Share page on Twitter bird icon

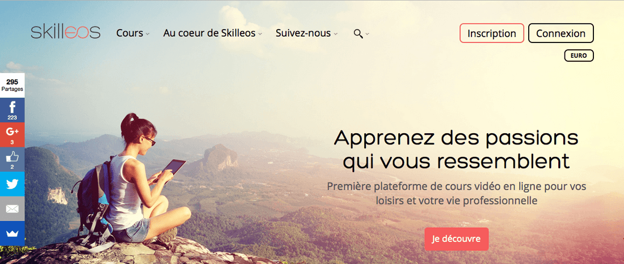click(x=12, y=184)
